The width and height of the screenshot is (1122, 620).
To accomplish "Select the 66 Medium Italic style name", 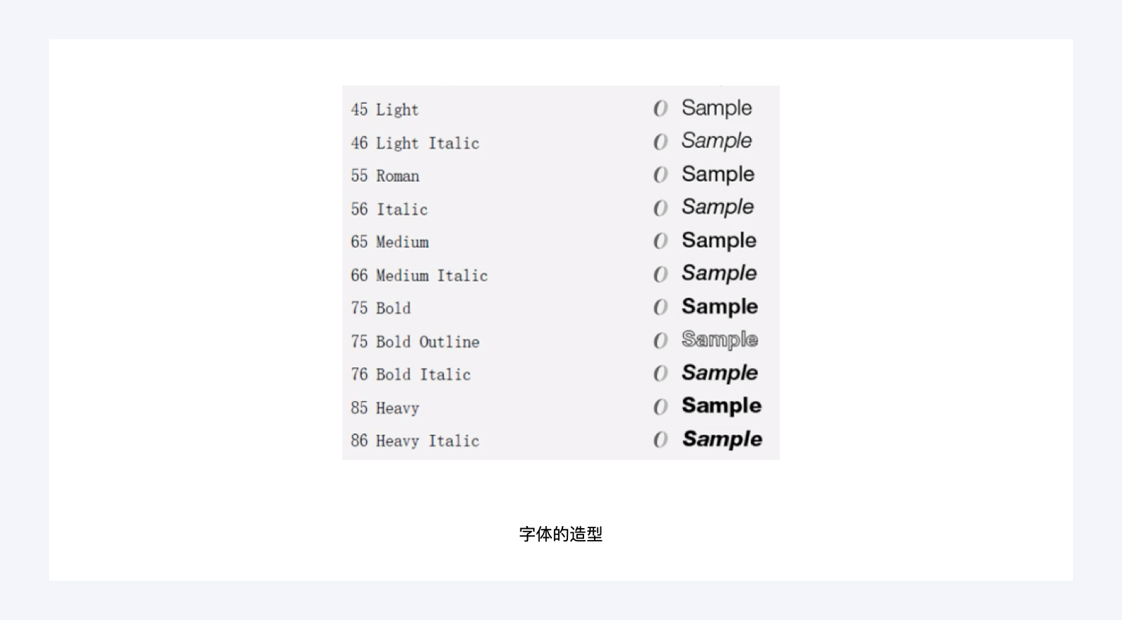I will click(419, 275).
